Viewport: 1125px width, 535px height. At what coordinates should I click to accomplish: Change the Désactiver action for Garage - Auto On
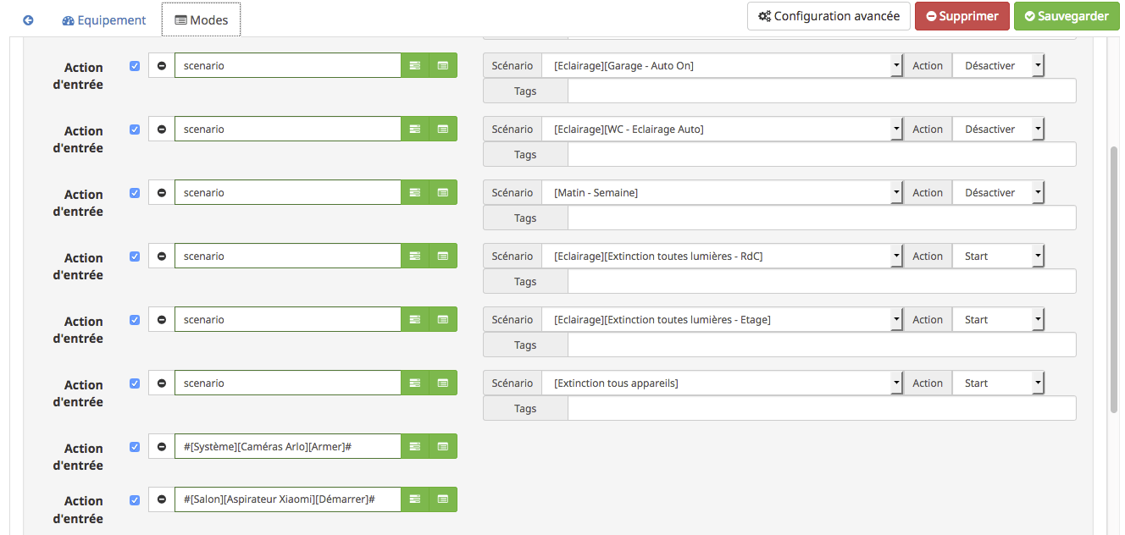(x=998, y=65)
